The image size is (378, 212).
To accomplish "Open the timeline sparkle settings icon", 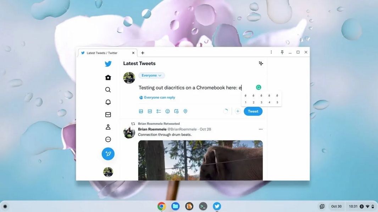I will [261, 63].
